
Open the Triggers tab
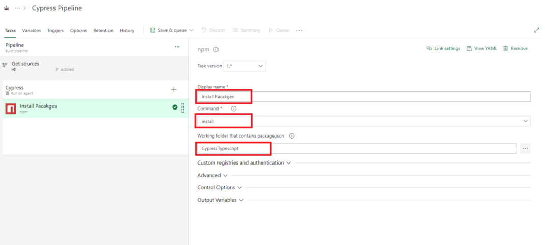click(56, 30)
